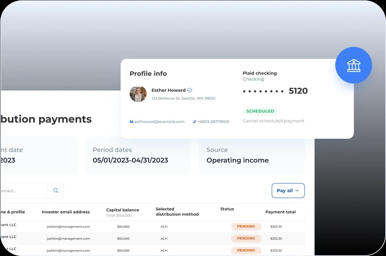The width and height of the screenshot is (386, 256).
Task: Focus the contact search input field
Action: pyautogui.click(x=24, y=191)
